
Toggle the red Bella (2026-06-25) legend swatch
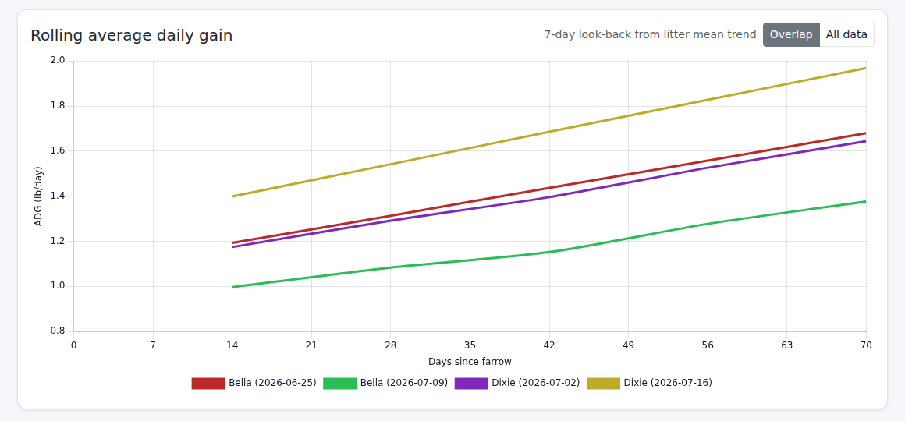click(208, 383)
